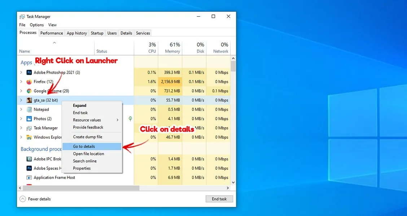Switch to the Users tab
The height and width of the screenshot is (216, 407).
click(112, 33)
